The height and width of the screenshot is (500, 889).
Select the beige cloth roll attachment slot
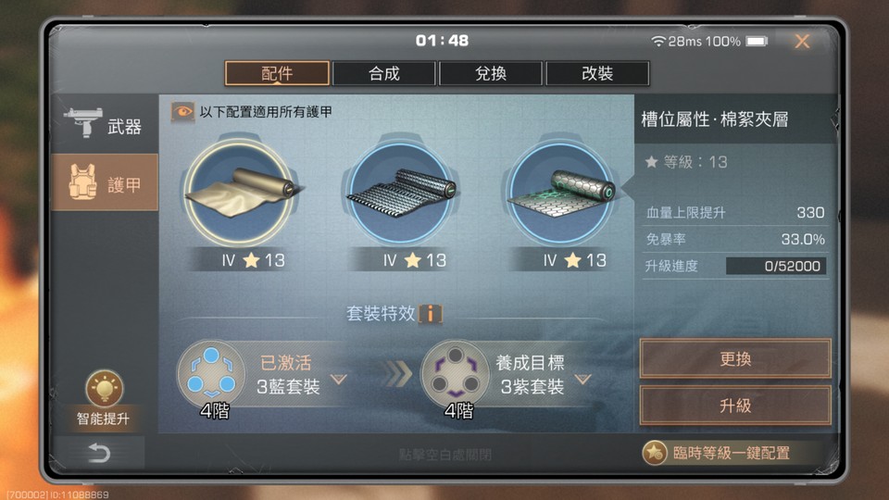pos(241,193)
